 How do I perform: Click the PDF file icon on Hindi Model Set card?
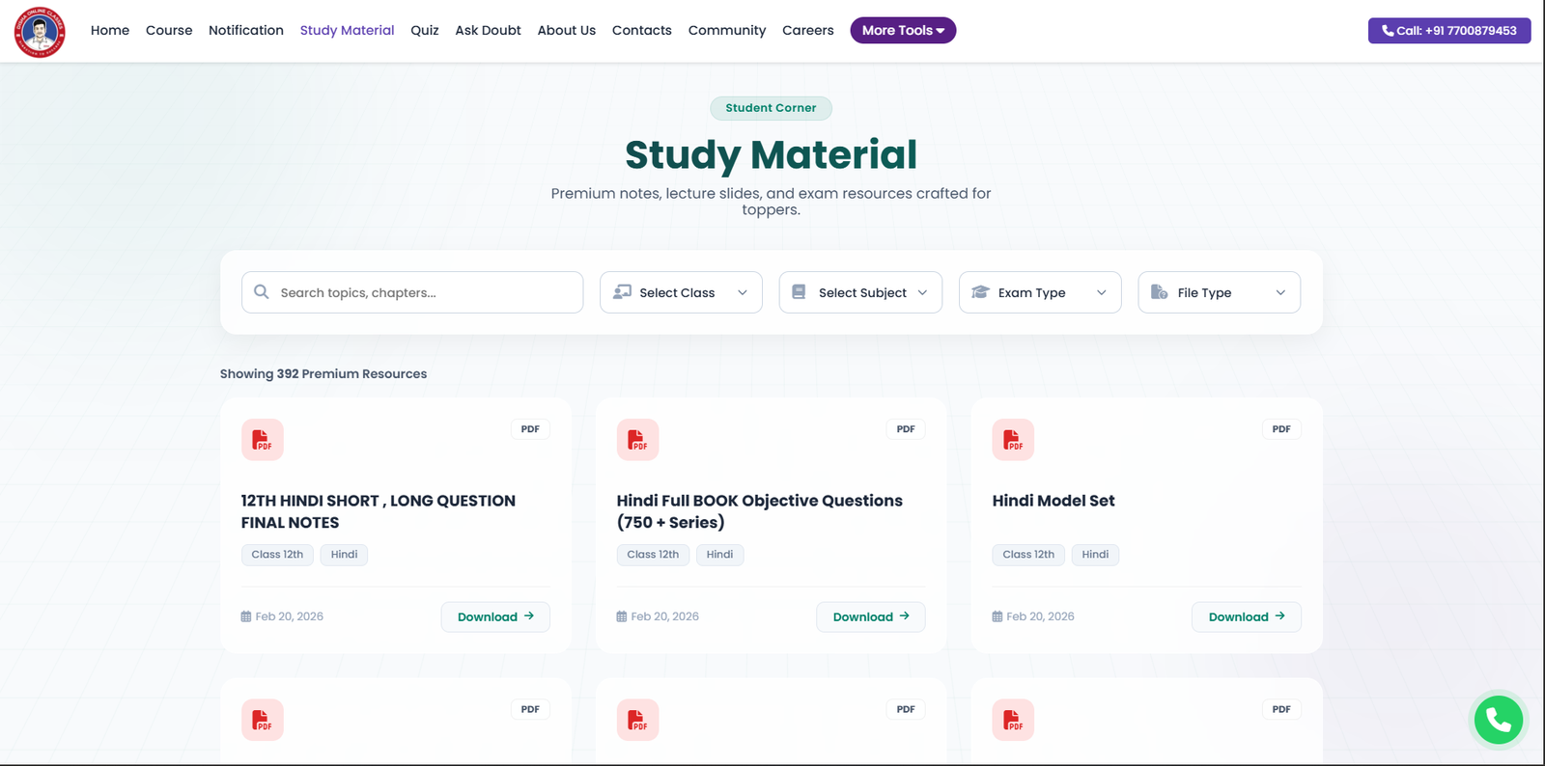coord(1013,440)
